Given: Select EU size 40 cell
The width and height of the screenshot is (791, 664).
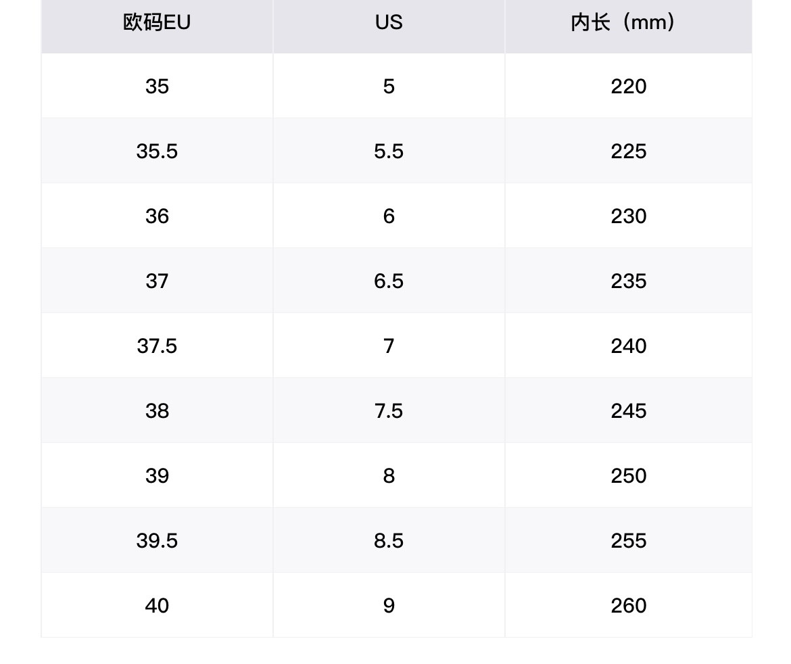Looking at the screenshot, I should [157, 605].
